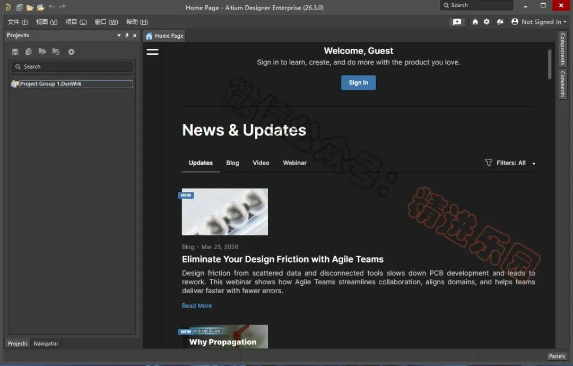Open a document via the title bar folder icon
573x366 pixels.
tap(30, 7)
